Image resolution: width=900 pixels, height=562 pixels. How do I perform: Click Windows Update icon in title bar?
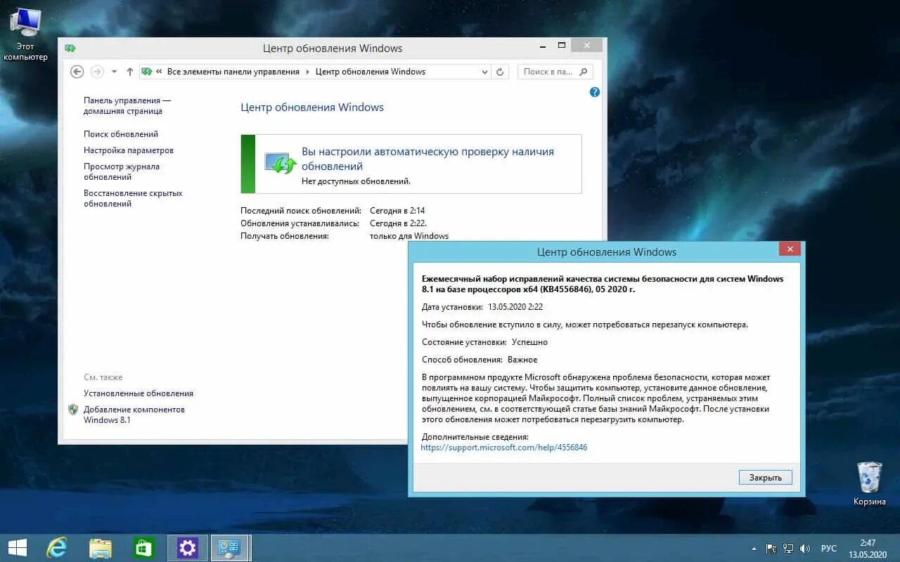70,48
